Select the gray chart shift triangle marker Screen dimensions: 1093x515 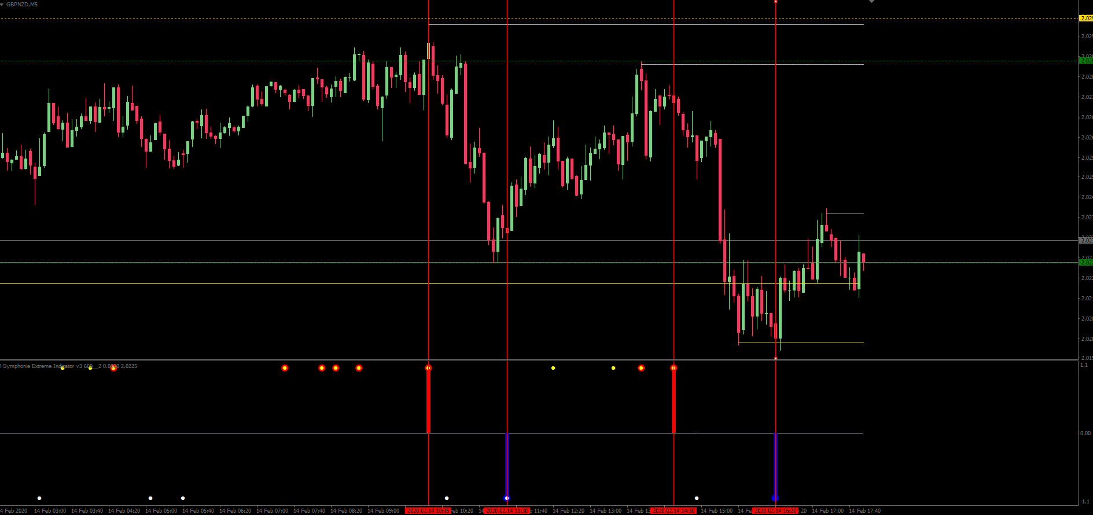tap(871, 2)
